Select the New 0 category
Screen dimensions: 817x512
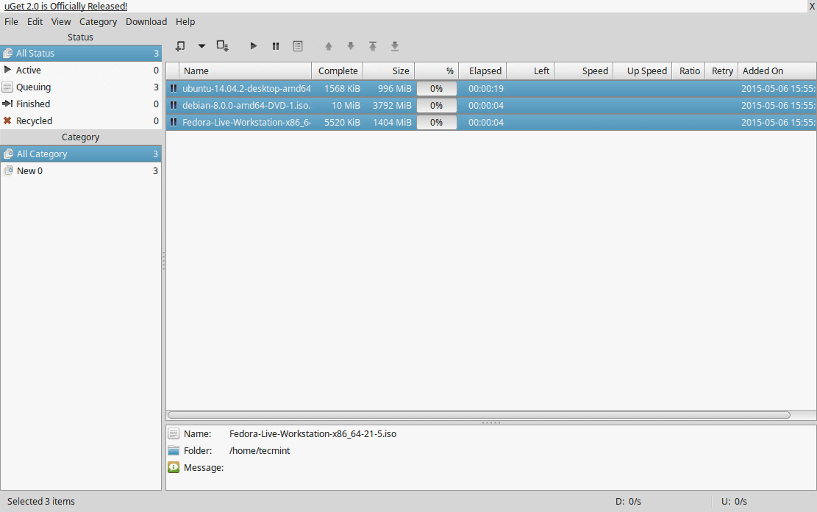pos(29,171)
